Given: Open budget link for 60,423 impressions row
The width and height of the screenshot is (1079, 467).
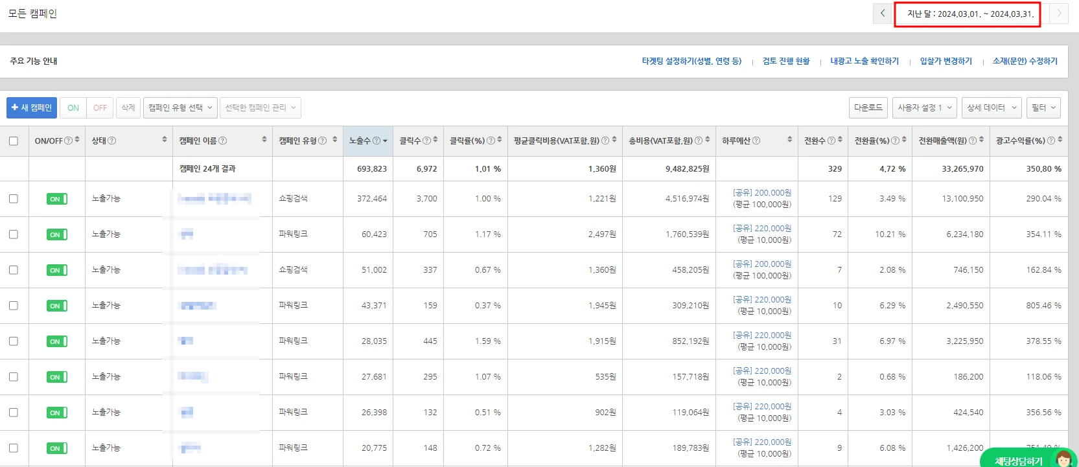Looking at the screenshot, I should 762,229.
